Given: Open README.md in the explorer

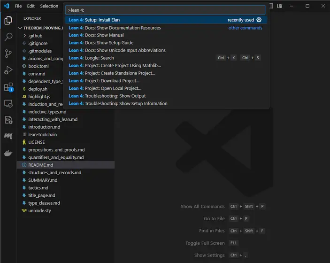Looking at the screenshot, I should 66,165.
